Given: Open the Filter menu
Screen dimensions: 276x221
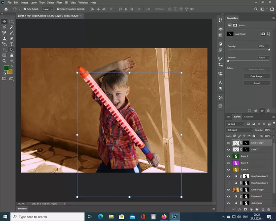Looking at the screenshot, I should 59,3.
